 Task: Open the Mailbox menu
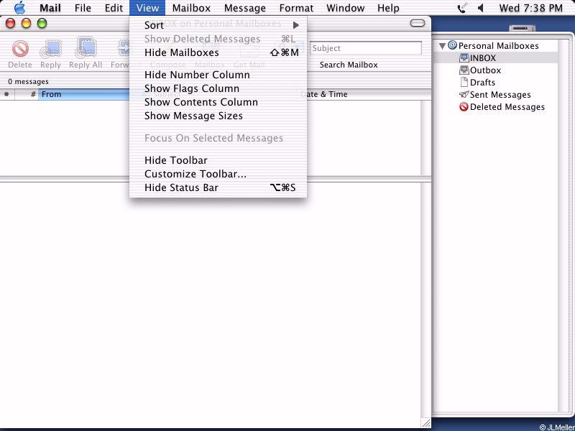[191, 8]
